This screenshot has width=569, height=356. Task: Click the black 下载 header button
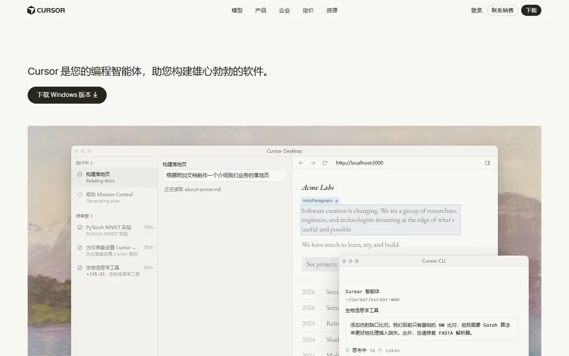[531, 10]
